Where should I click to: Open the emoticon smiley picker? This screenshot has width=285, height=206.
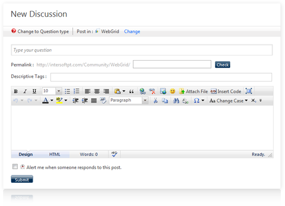point(172,91)
